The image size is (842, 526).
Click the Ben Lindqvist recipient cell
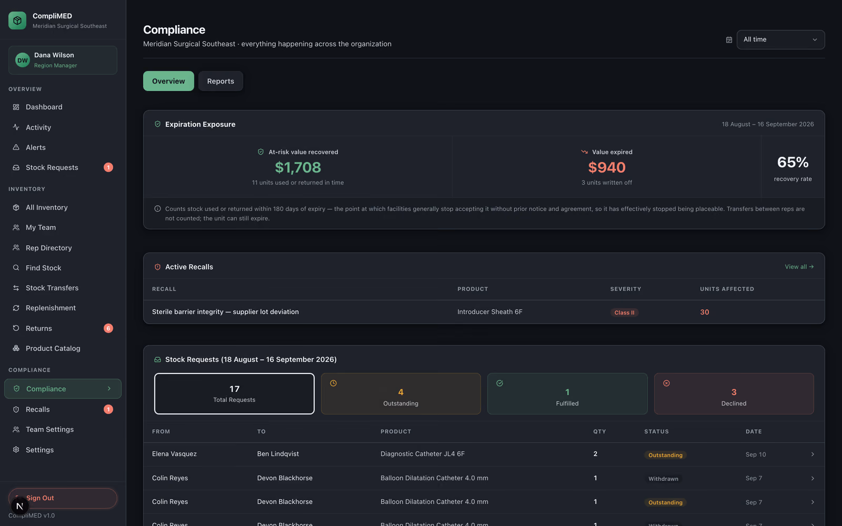pos(278,454)
